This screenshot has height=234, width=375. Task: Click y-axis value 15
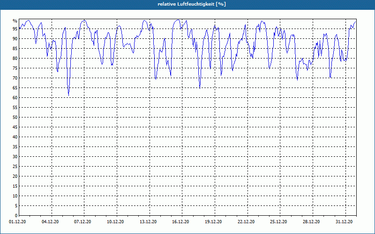click(15, 186)
